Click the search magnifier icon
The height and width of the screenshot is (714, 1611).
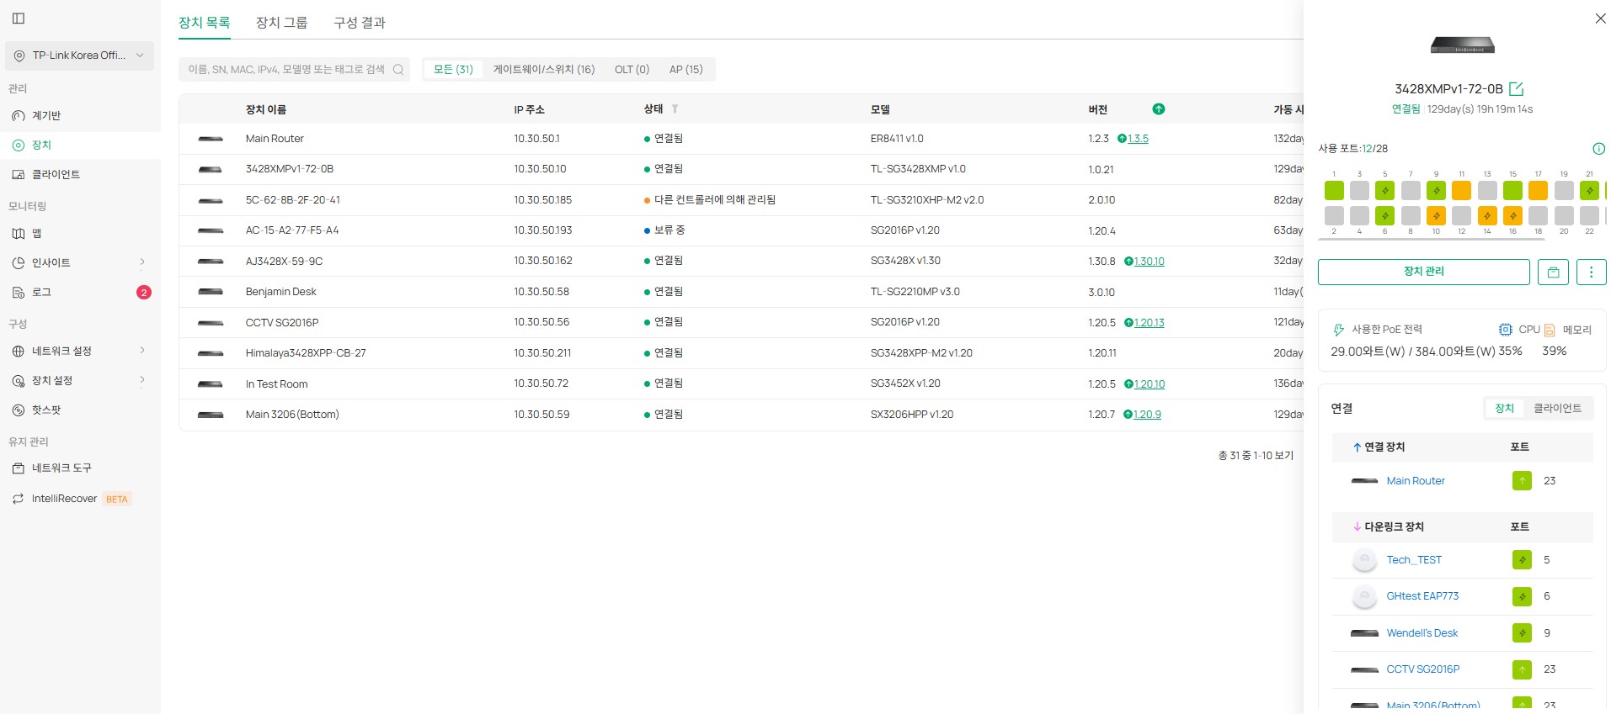tap(398, 70)
